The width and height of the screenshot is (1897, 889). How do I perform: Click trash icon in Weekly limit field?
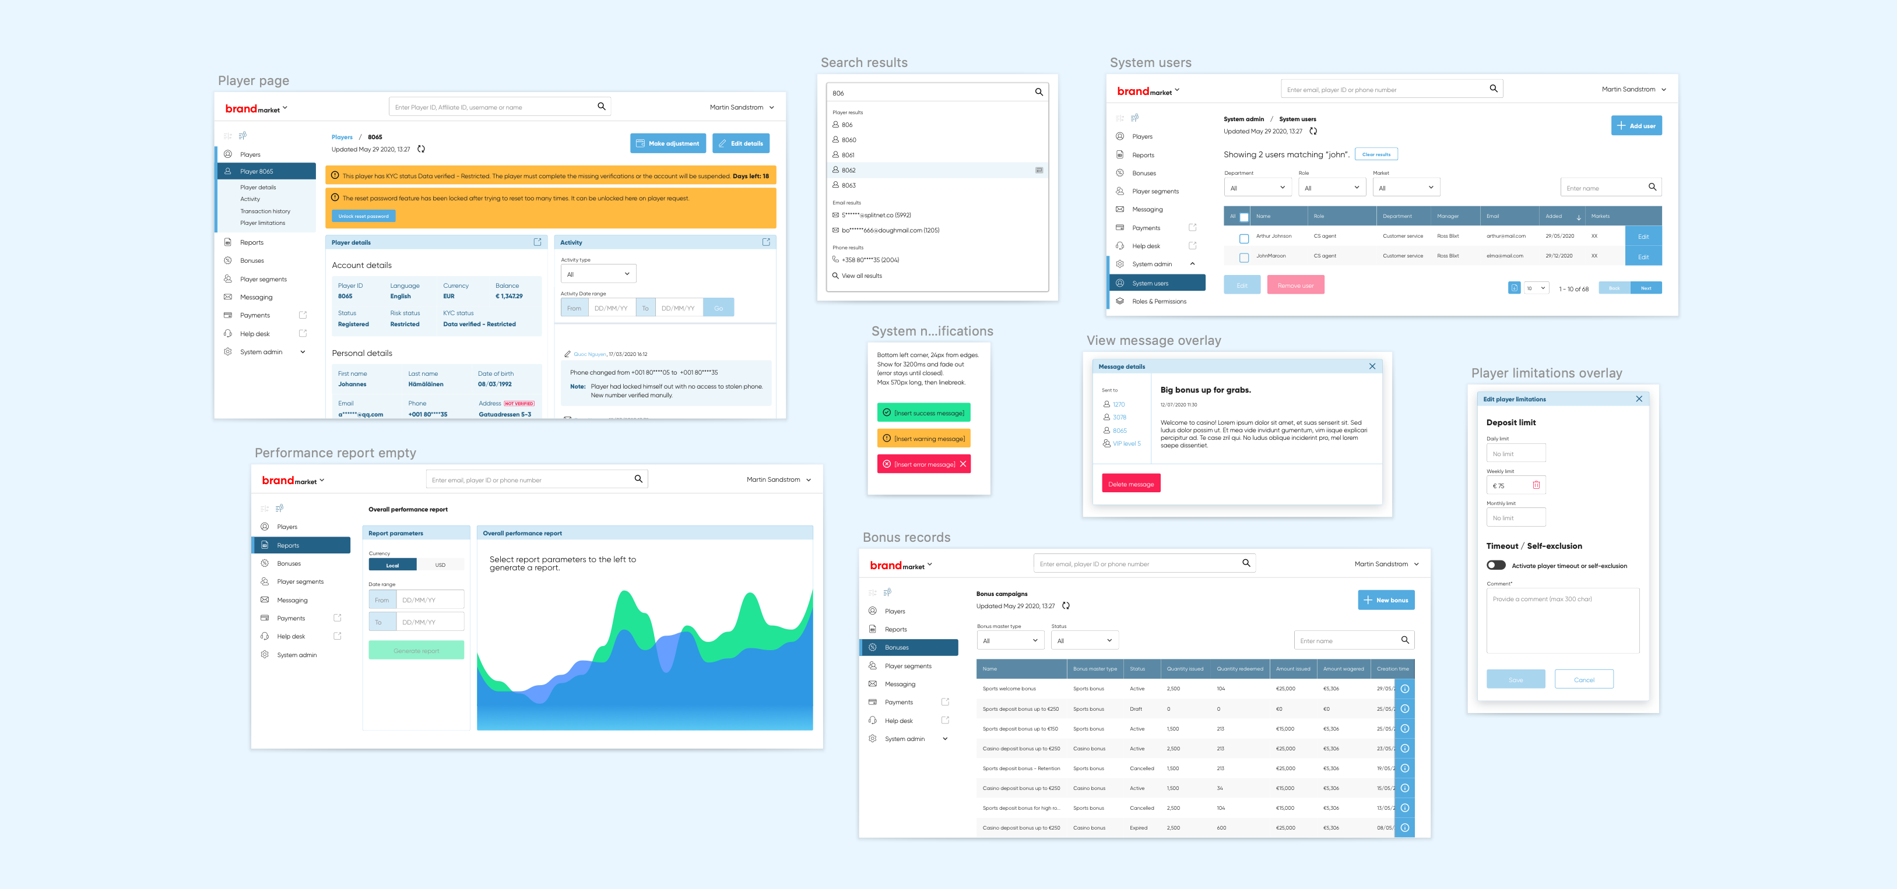coord(1536,485)
